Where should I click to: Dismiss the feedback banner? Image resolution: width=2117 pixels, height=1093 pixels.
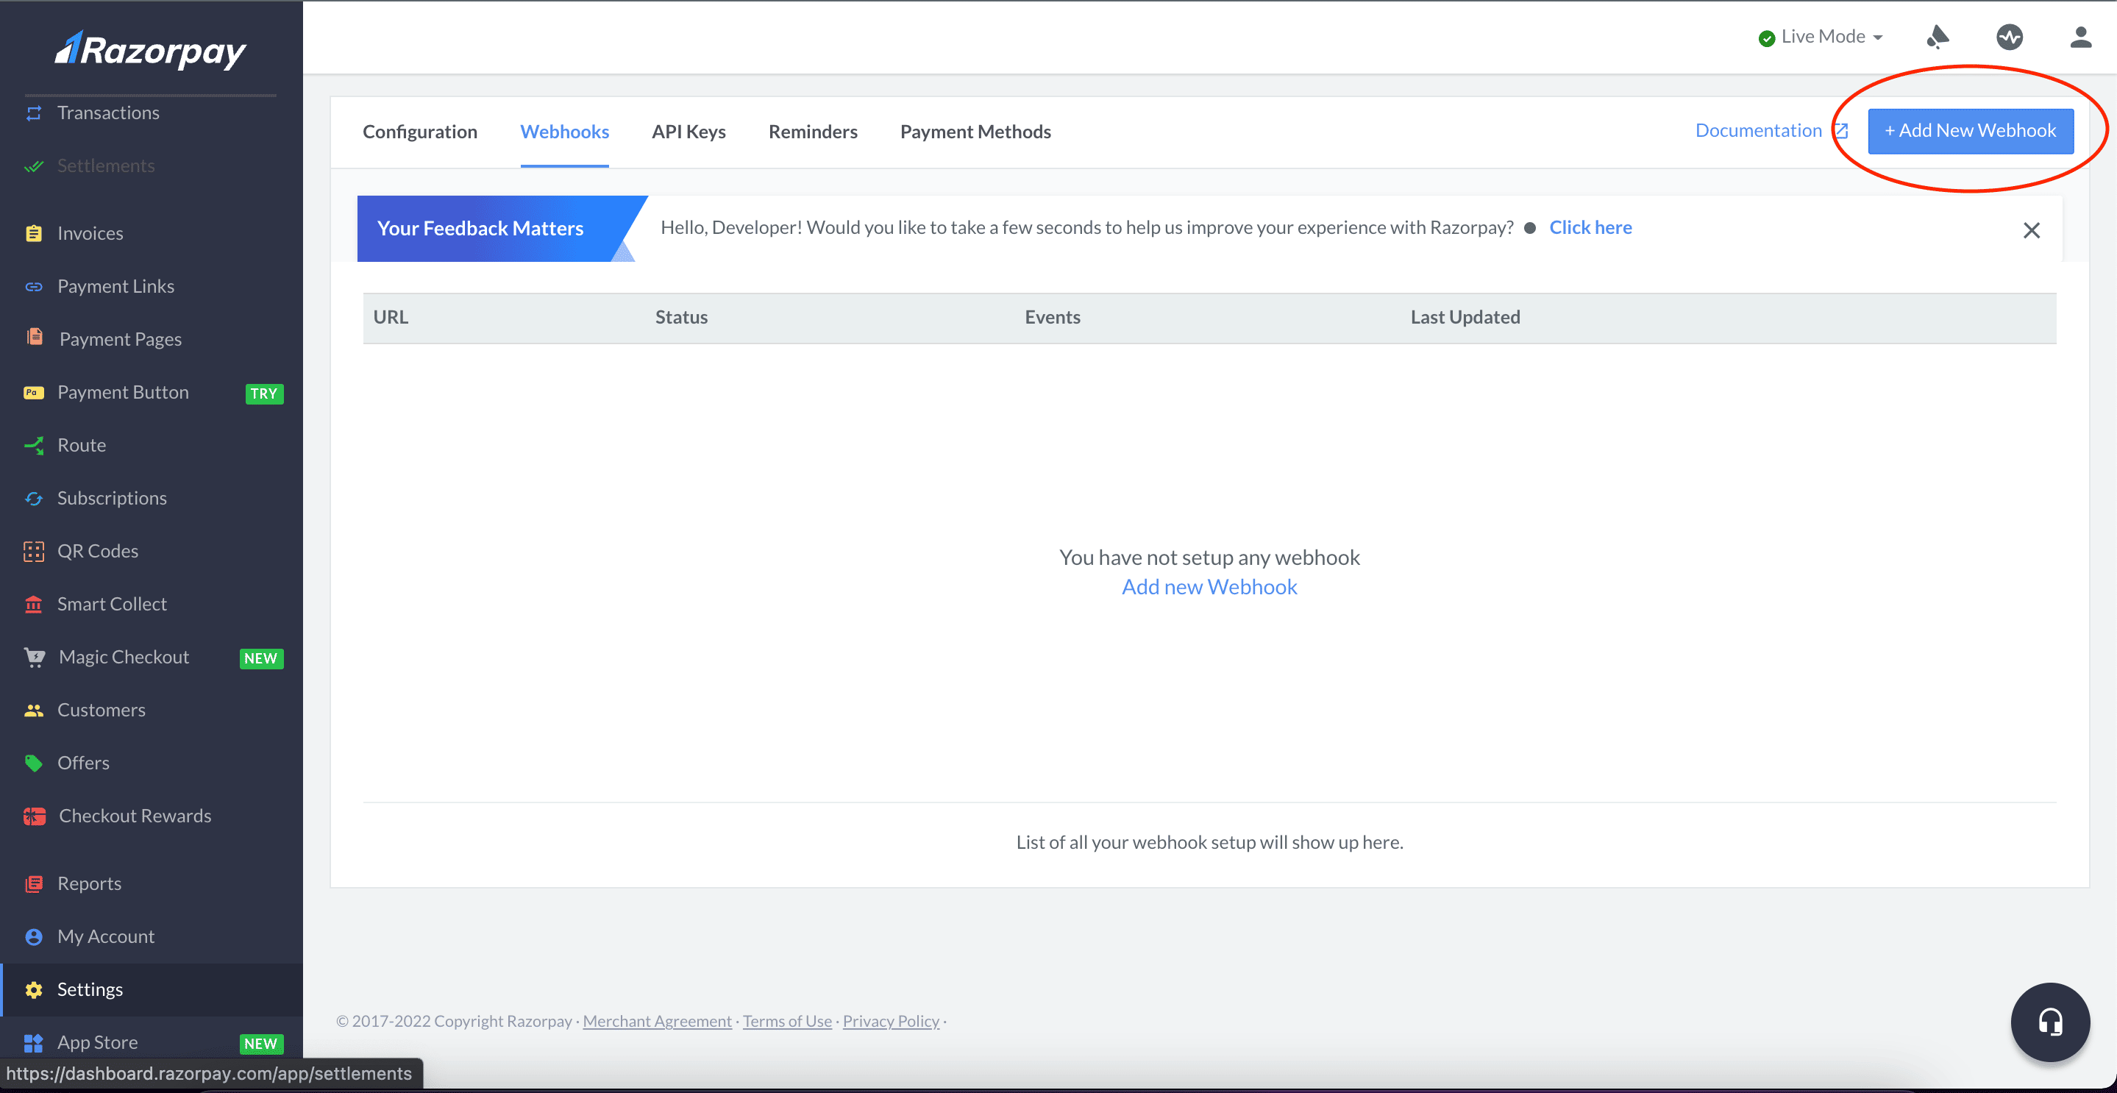pos(2031,231)
